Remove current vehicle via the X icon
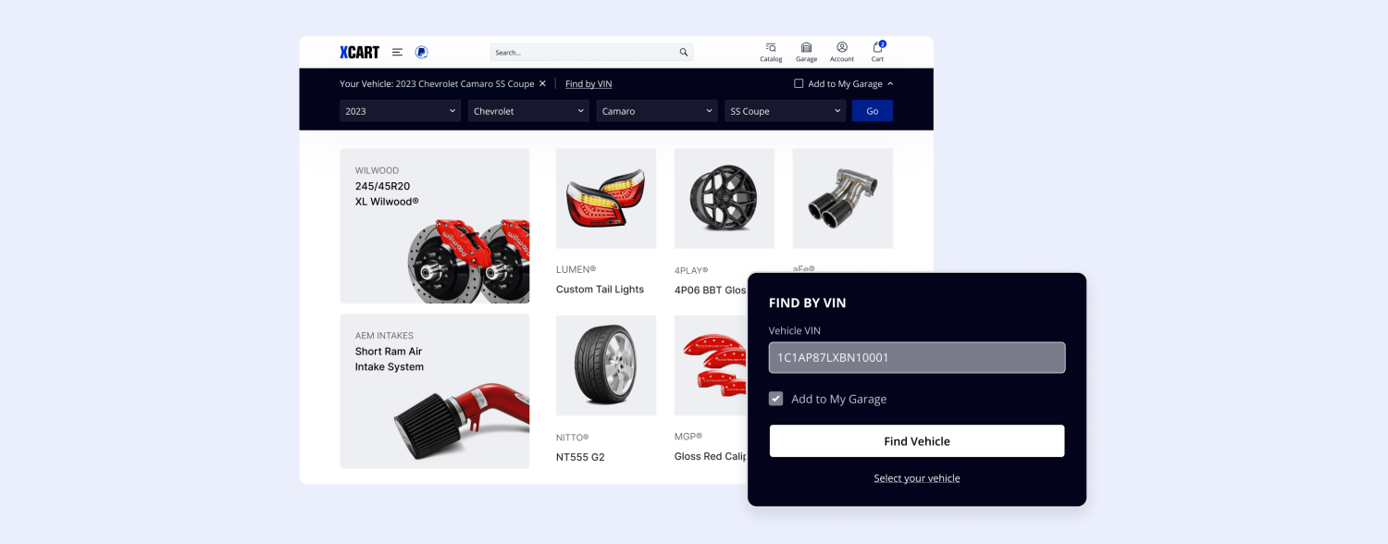Image resolution: width=1388 pixels, height=544 pixels. tap(542, 83)
